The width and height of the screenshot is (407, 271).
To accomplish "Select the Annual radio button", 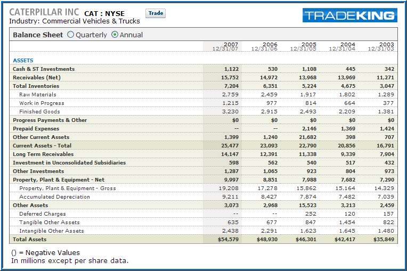I will coord(115,35).
